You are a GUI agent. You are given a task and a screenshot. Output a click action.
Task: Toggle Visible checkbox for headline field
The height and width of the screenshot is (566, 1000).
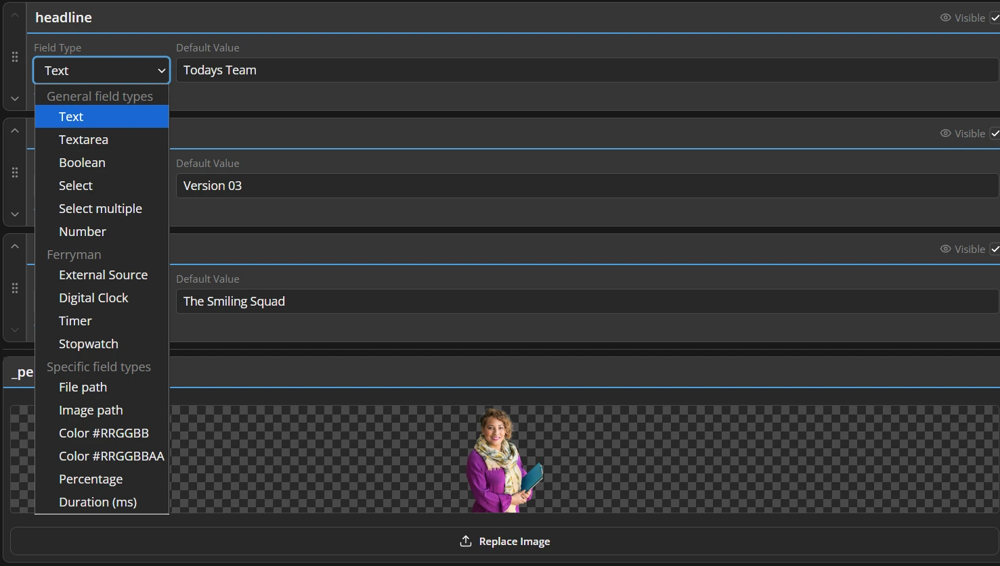(995, 18)
